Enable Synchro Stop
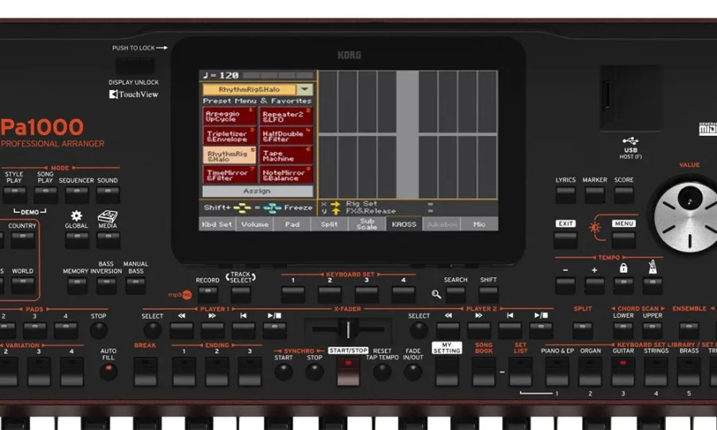Viewport: 717px width, 430px height. click(x=314, y=372)
